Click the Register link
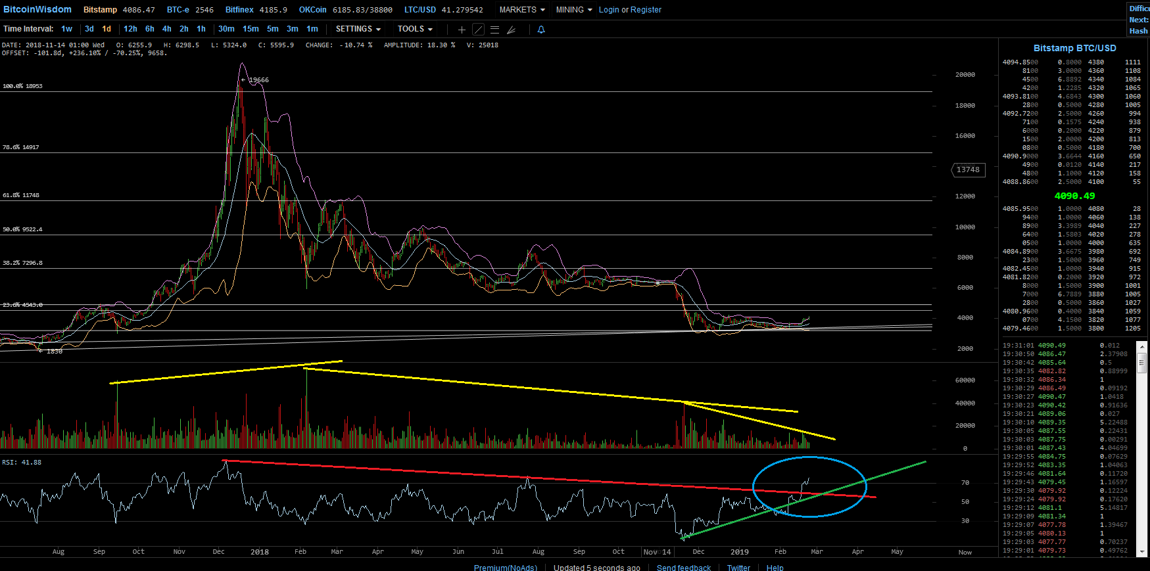This screenshot has height=571, width=1150. 646,10
